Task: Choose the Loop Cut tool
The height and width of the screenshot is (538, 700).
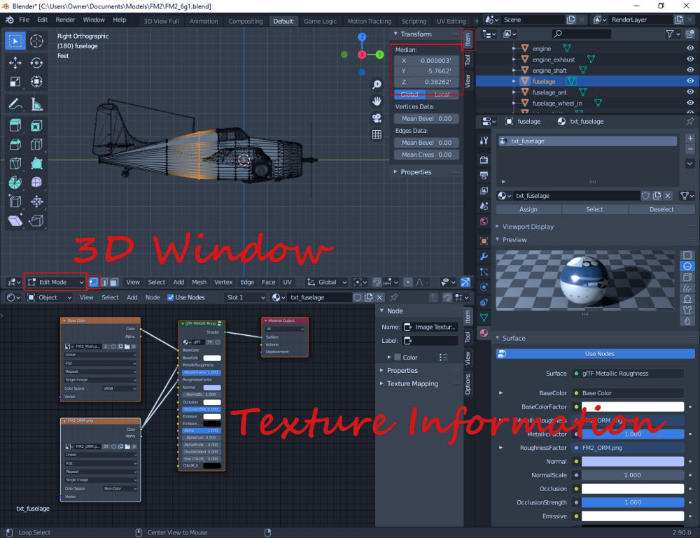Action: tap(36, 145)
